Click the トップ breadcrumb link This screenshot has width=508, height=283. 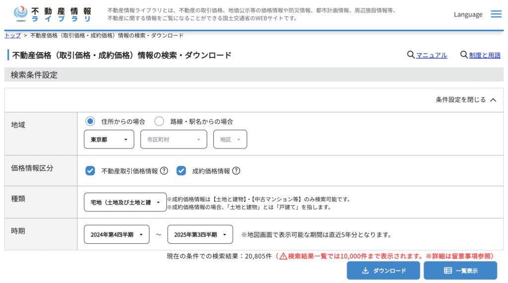12,35
